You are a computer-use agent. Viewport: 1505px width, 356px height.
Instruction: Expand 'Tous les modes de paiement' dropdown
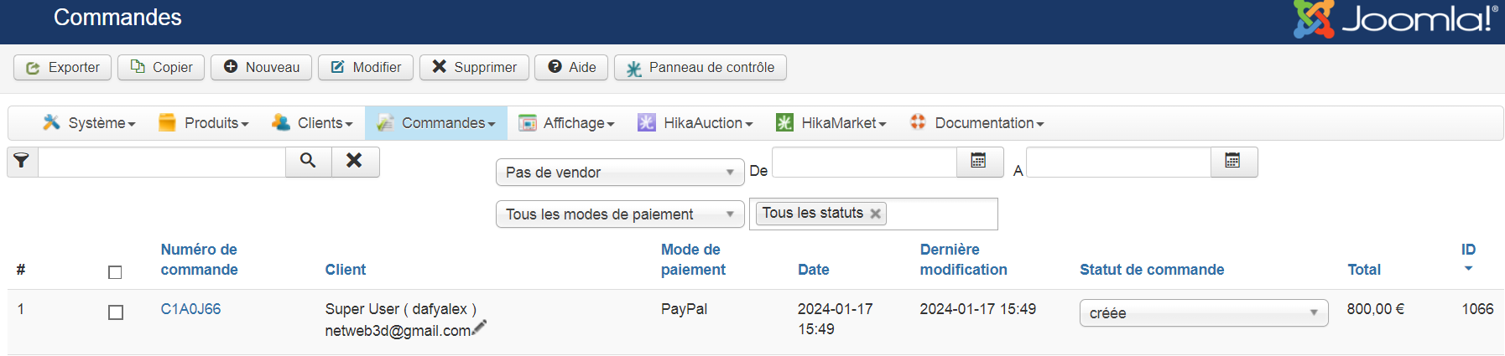(x=620, y=214)
